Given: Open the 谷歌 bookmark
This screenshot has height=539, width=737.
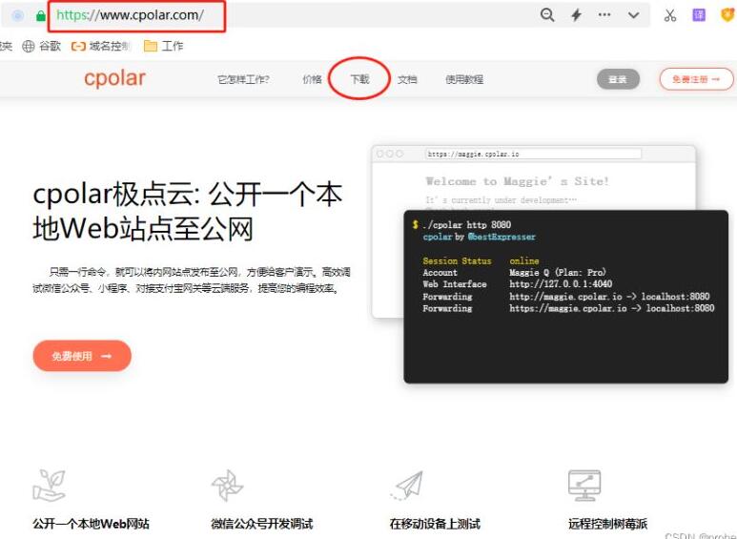Looking at the screenshot, I should pos(42,46).
